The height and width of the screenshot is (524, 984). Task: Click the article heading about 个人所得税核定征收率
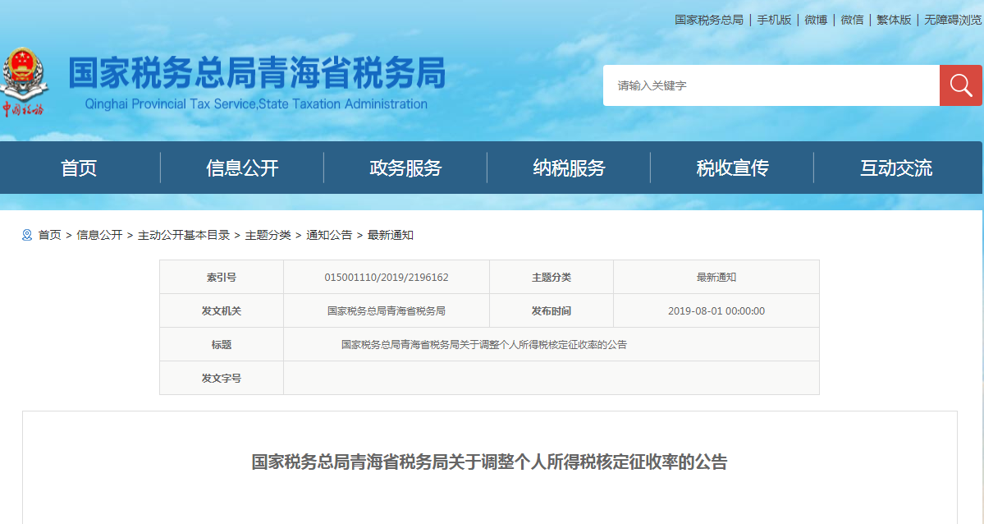click(489, 462)
